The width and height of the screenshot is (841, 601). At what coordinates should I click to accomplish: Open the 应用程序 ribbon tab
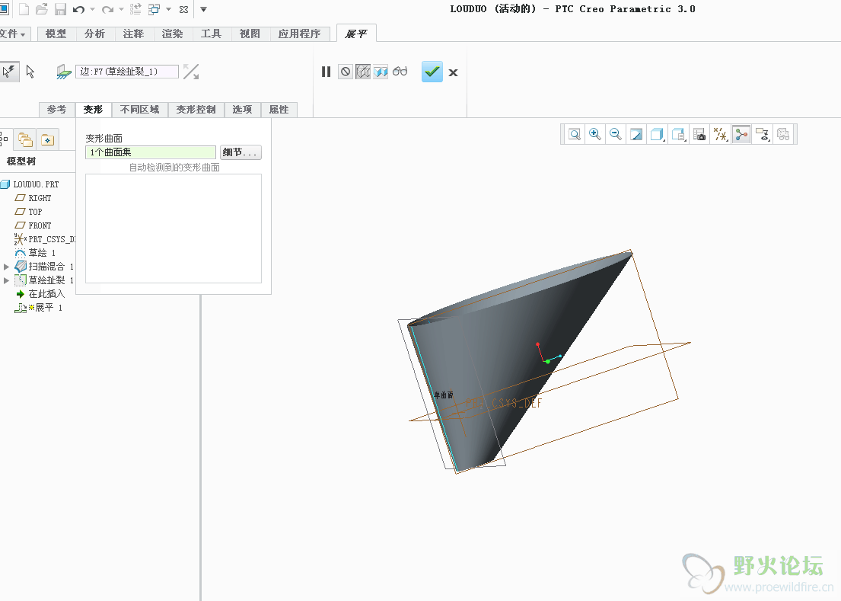[x=299, y=34]
